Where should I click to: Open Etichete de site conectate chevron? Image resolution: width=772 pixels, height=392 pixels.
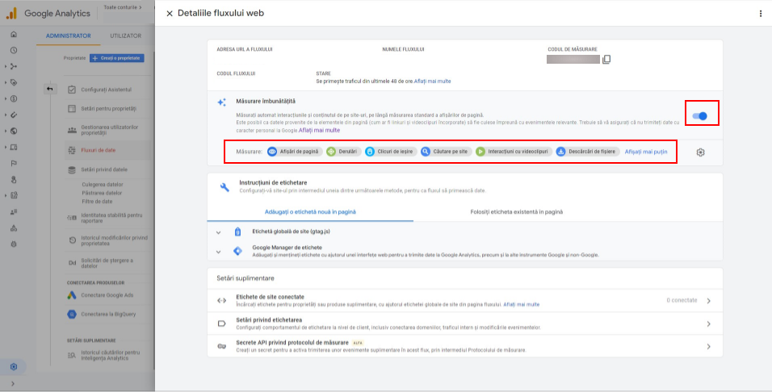tap(708, 300)
